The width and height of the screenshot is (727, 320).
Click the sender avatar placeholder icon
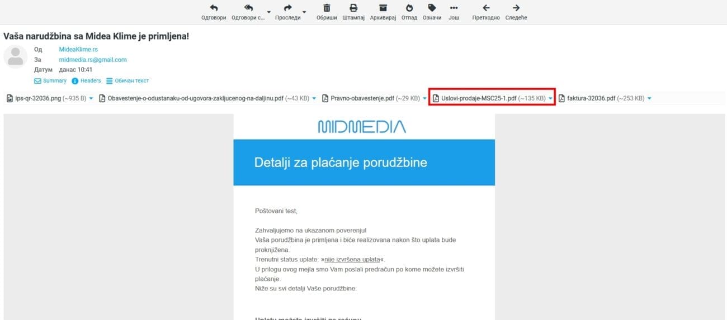click(16, 56)
